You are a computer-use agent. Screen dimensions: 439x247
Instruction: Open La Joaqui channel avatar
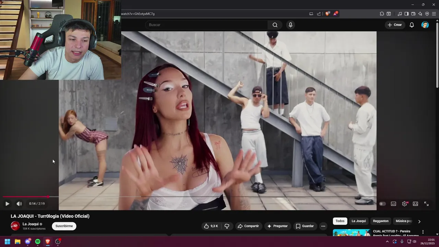coord(15,226)
